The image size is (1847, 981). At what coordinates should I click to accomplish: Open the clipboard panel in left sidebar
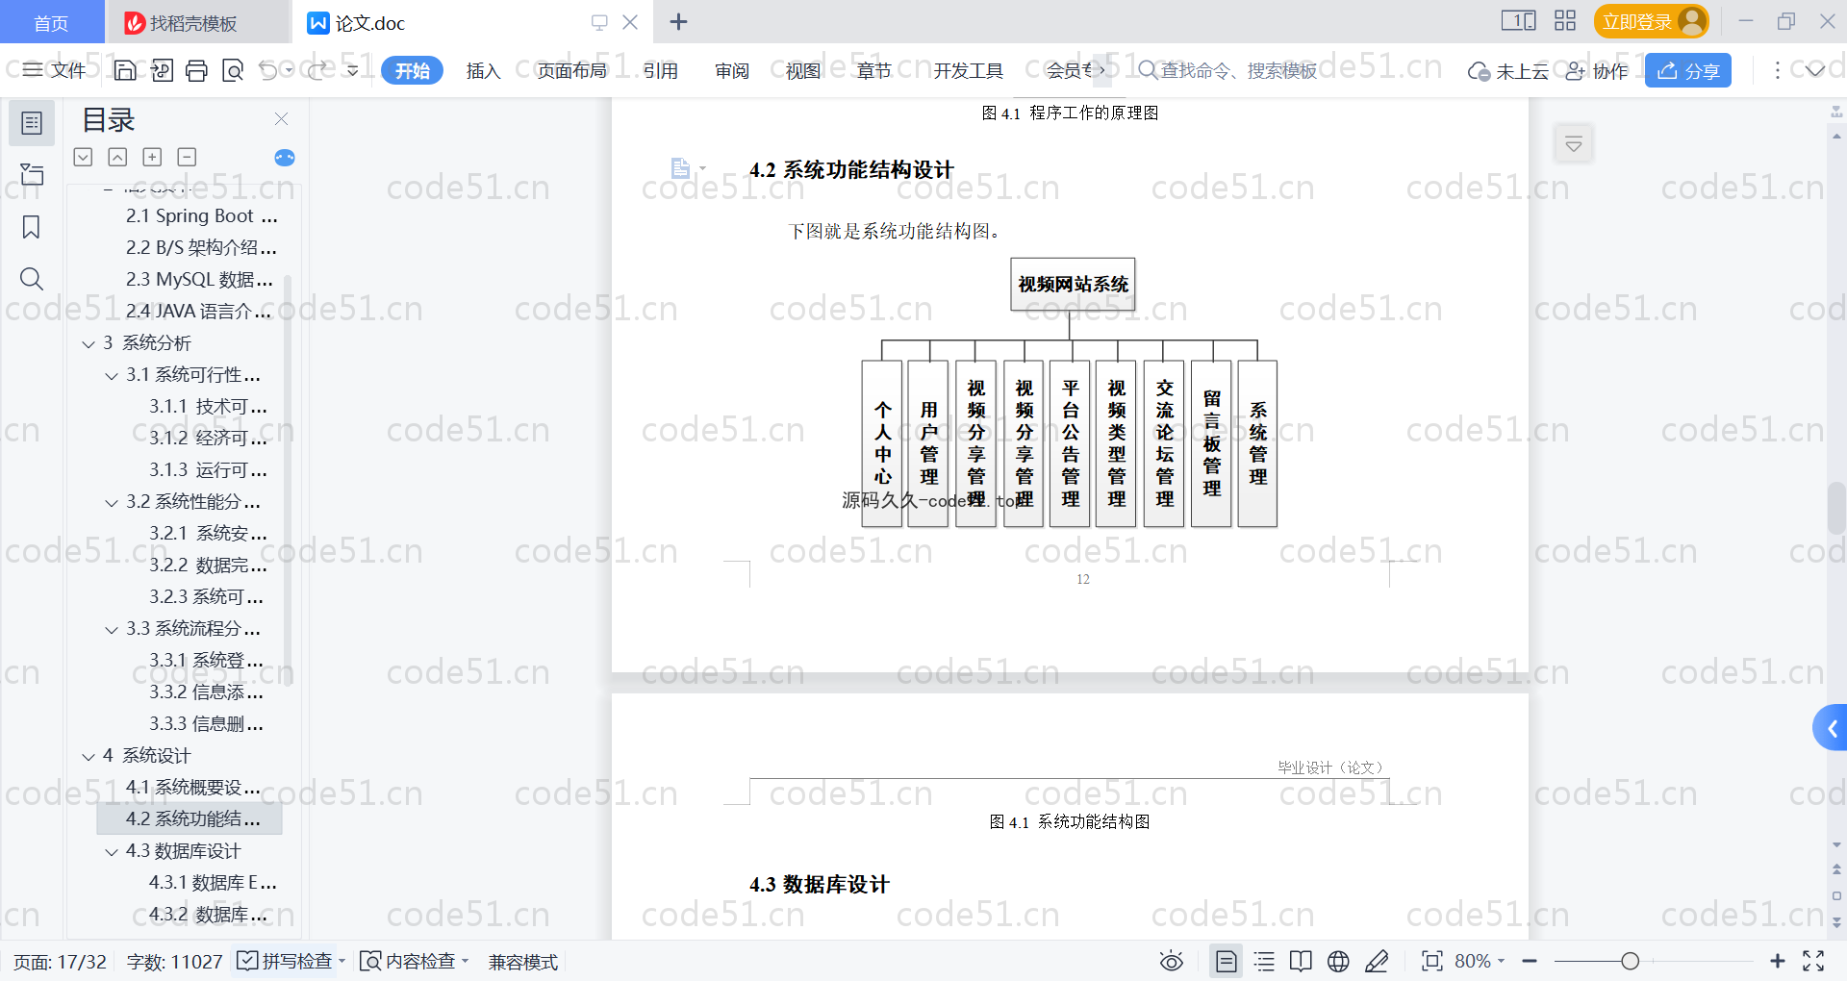32,174
